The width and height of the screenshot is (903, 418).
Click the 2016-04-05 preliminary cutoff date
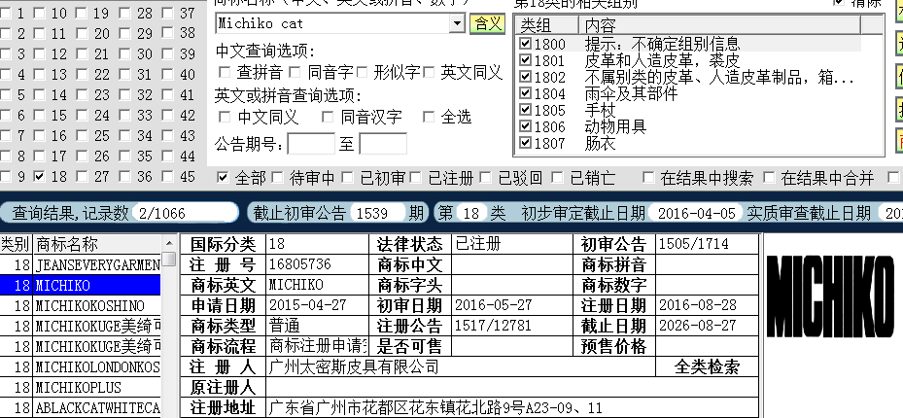pos(696,213)
